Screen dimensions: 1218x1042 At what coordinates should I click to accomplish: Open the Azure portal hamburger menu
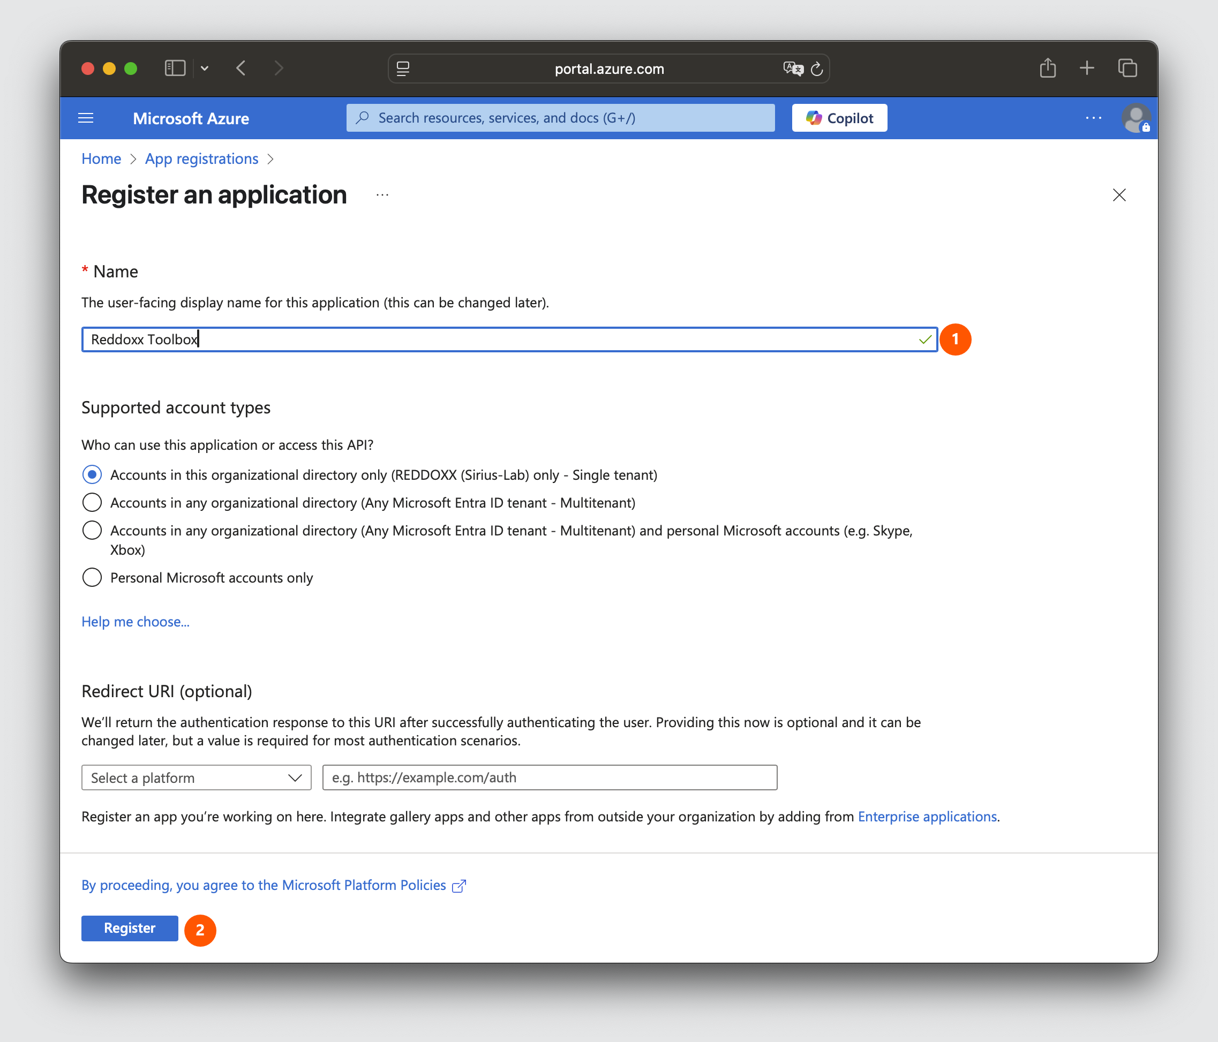click(86, 118)
